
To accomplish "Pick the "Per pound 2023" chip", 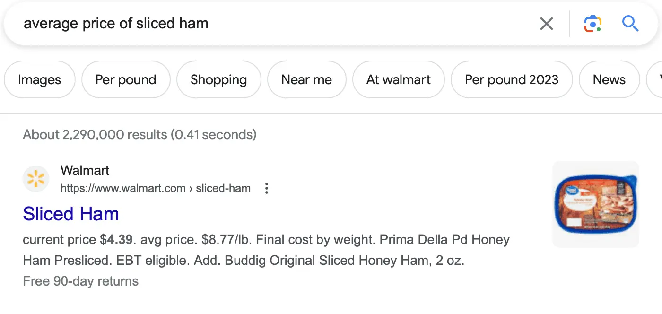I will [512, 80].
